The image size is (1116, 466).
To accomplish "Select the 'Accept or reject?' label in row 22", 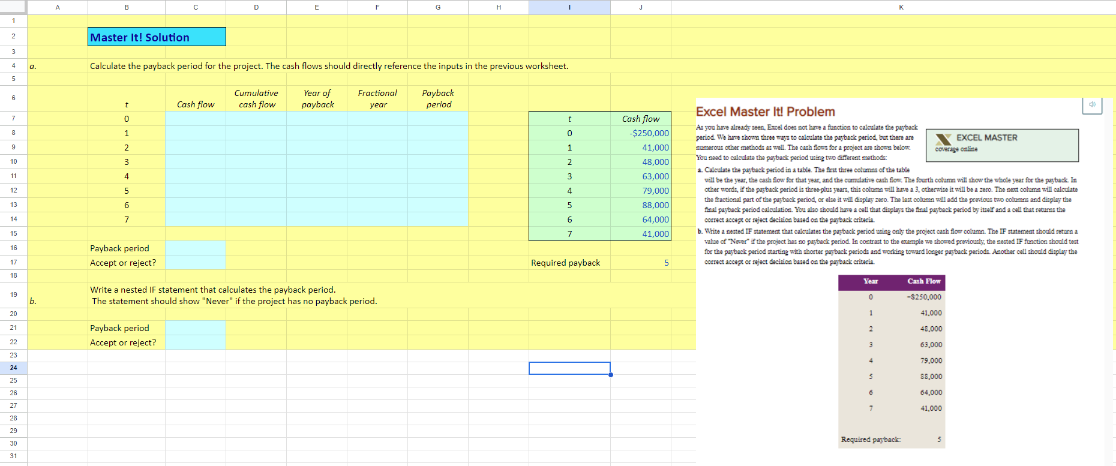I will pyautogui.click(x=127, y=342).
